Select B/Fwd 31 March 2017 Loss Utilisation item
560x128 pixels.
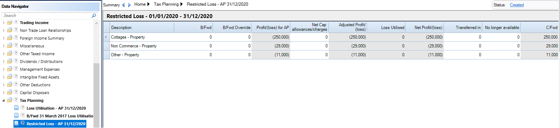[60, 116]
